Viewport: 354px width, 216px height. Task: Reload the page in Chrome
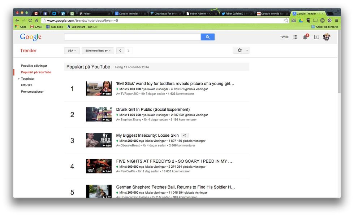[x=30, y=21]
